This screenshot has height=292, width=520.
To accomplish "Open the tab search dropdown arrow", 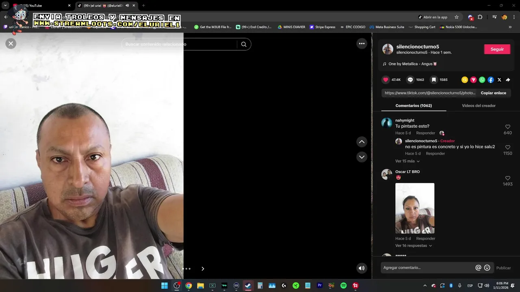I will coord(5,6).
